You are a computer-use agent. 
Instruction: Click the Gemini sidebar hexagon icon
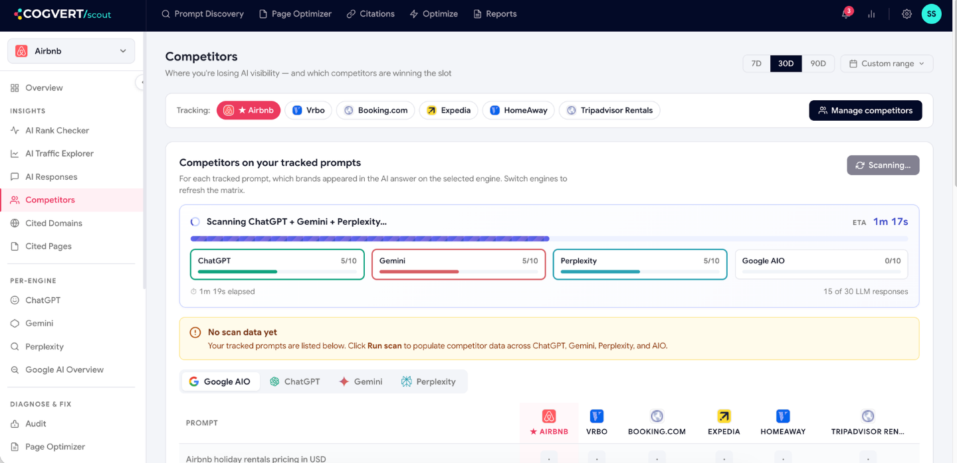coord(15,323)
